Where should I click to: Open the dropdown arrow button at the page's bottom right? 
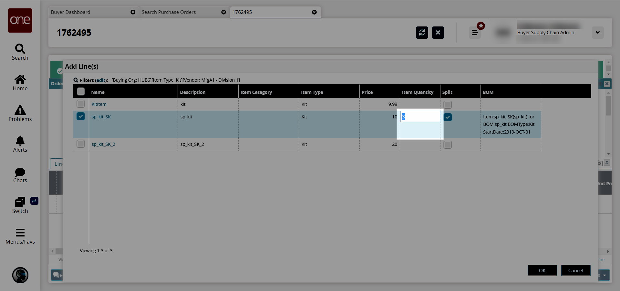click(x=604, y=275)
